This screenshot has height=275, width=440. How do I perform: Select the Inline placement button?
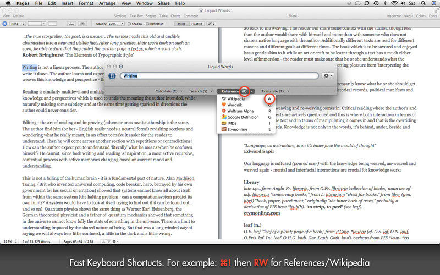pos(182,24)
